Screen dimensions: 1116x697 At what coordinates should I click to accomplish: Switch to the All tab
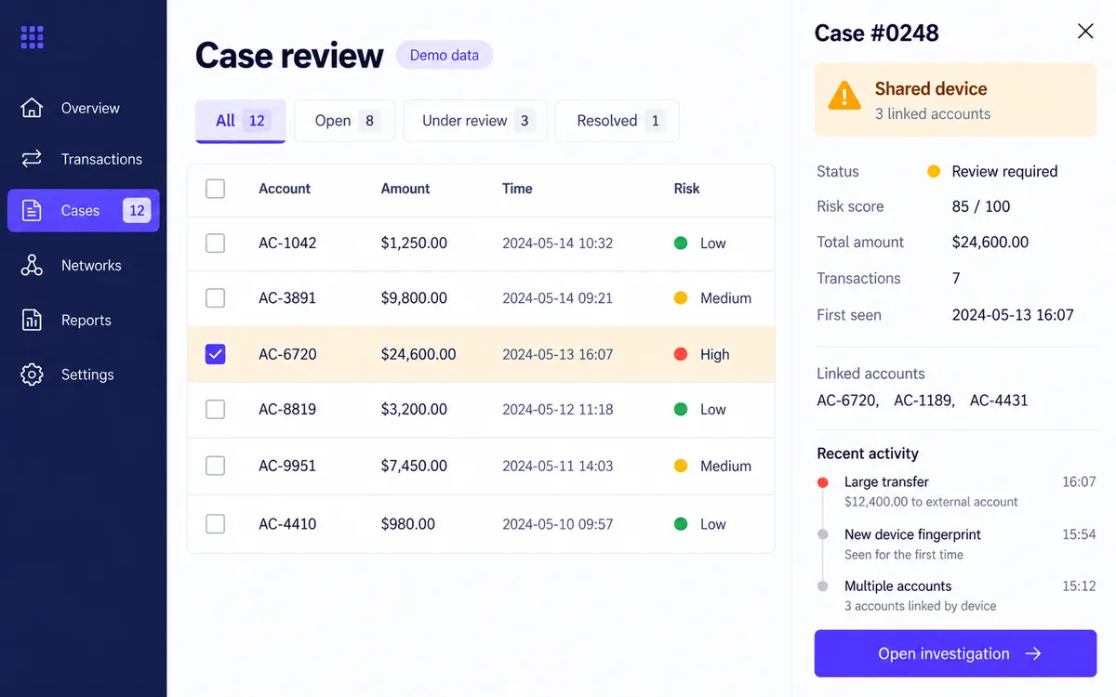241,121
